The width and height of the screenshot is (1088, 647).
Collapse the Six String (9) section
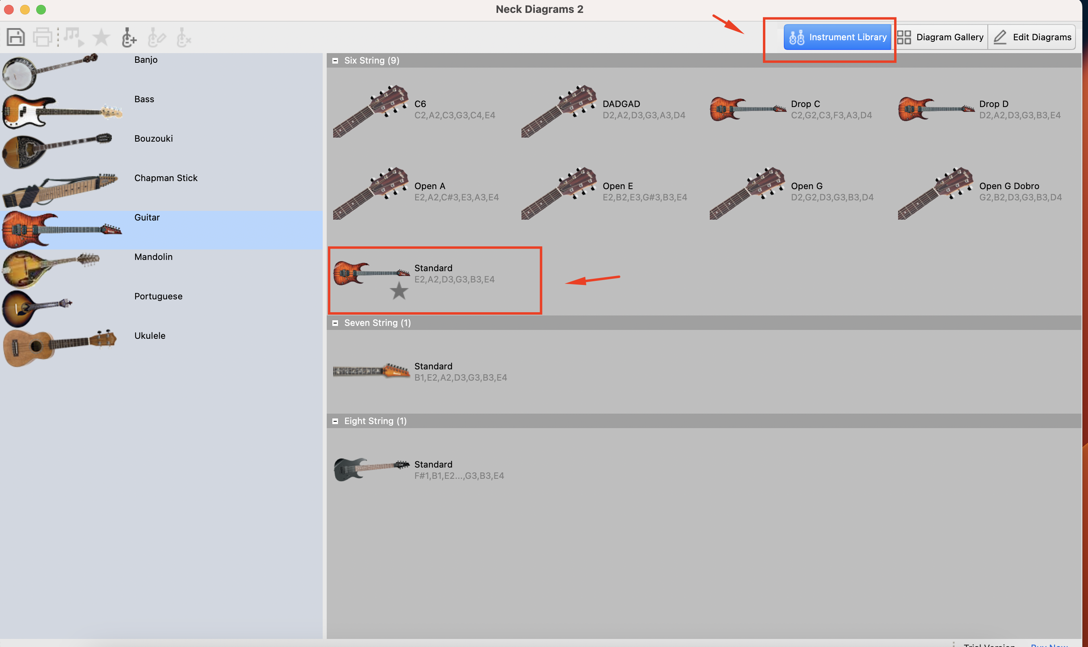coord(335,61)
